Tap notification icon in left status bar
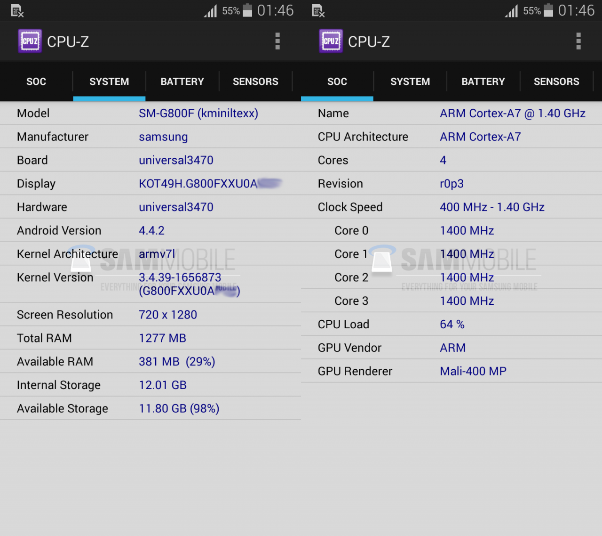Image resolution: width=602 pixels, height=536 pixels. pos(17,11)
